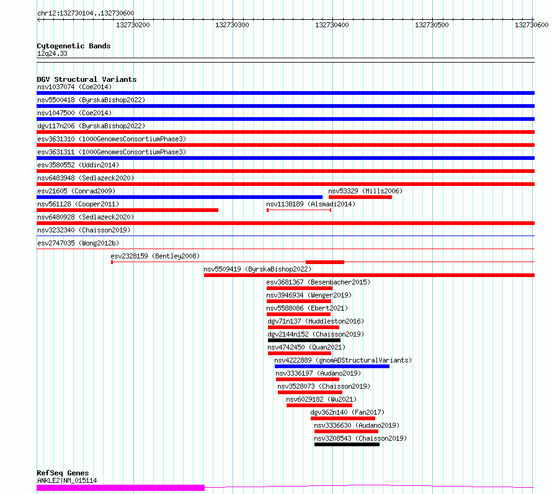Open esv2328159 (Bentley2008) variant label
Image resolution: width=552 pixels, height=494 pixels.
click(x=155, y=256)
